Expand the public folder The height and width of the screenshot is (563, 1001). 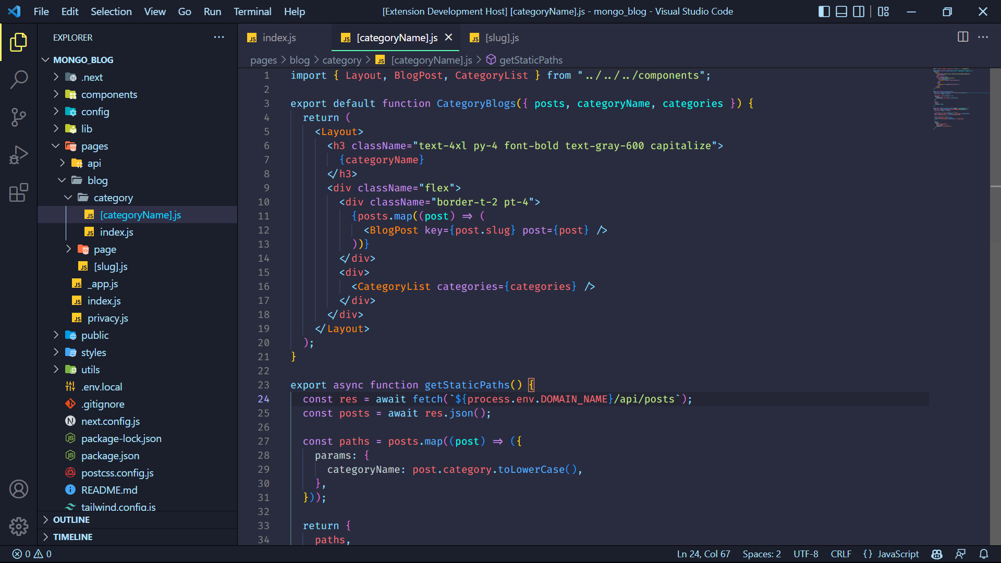point(95,335)
